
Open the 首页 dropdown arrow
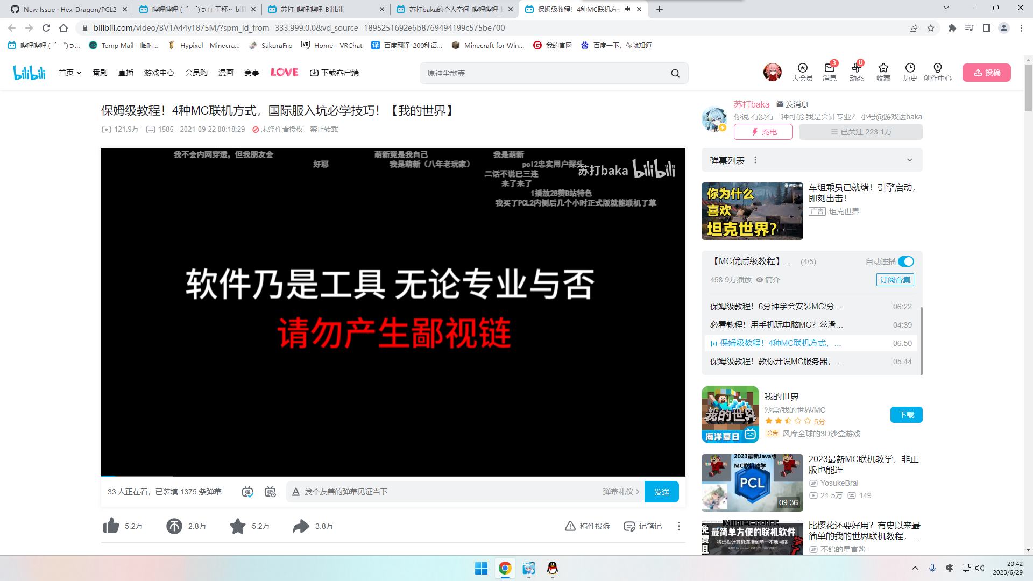click(79, 73)
